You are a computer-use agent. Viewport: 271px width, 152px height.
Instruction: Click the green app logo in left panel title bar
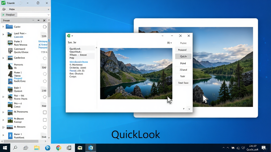pos(3,3)
